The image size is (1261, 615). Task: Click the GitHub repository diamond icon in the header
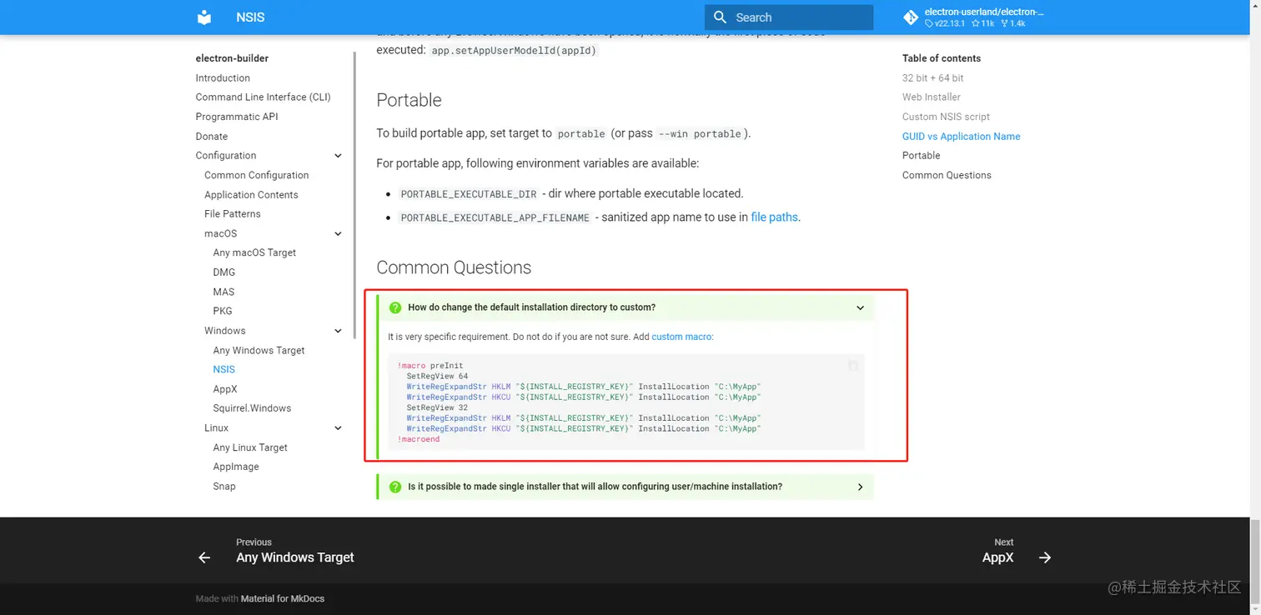(910, 17)
